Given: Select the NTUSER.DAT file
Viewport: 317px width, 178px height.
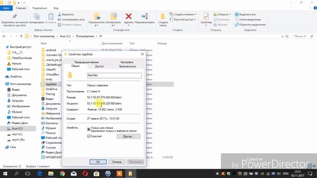Looking at the screenshot, I should click(x=52, y=157).
